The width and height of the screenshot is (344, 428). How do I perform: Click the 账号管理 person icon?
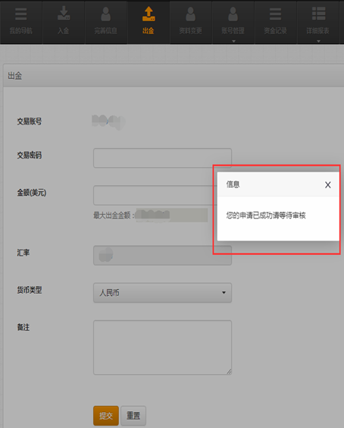(x=233, y=14)
